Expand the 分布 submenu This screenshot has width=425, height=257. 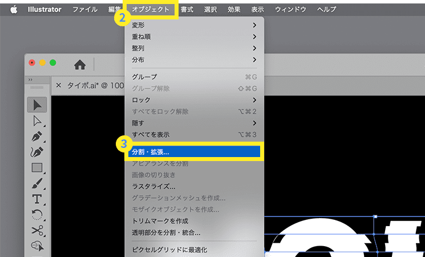pyautogui.click(x=194, y=60)
